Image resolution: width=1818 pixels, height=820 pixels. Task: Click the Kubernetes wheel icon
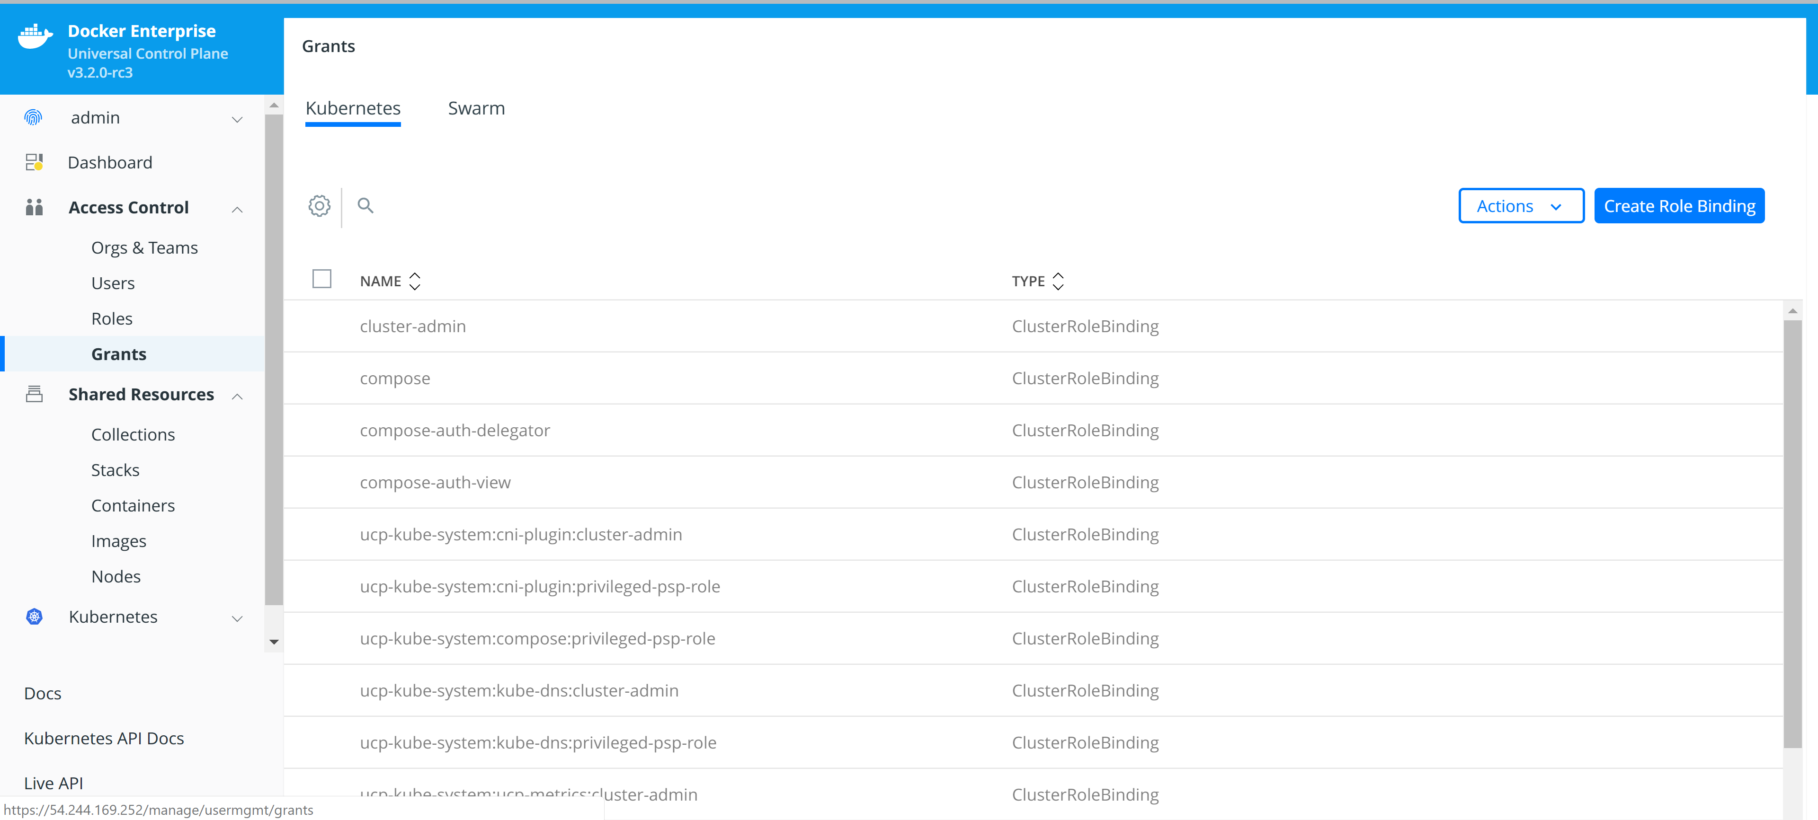click(34, 617)
